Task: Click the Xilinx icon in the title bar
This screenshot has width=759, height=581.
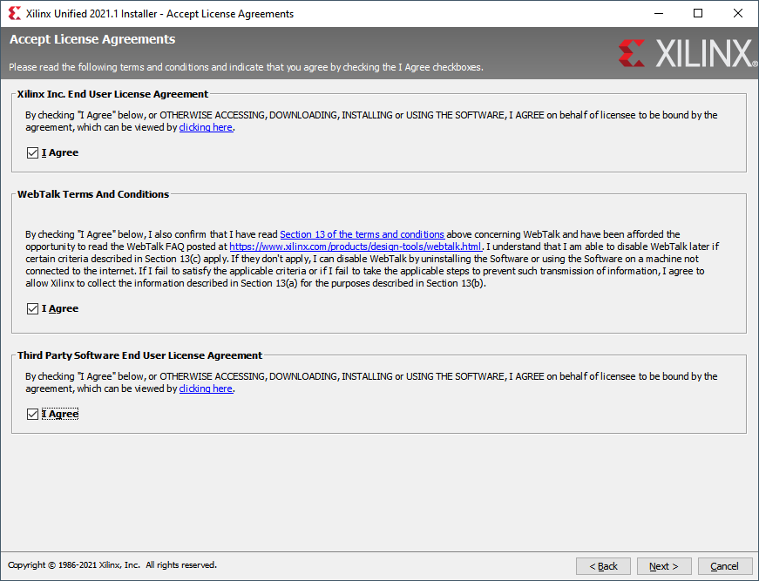Action: click(x=14, y=13)
